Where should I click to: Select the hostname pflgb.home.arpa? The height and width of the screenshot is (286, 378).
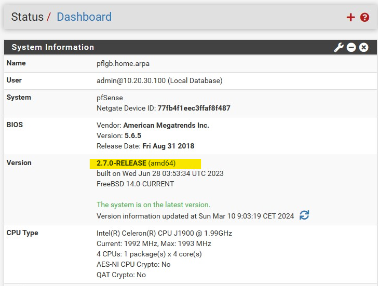[x=124, y=63]
